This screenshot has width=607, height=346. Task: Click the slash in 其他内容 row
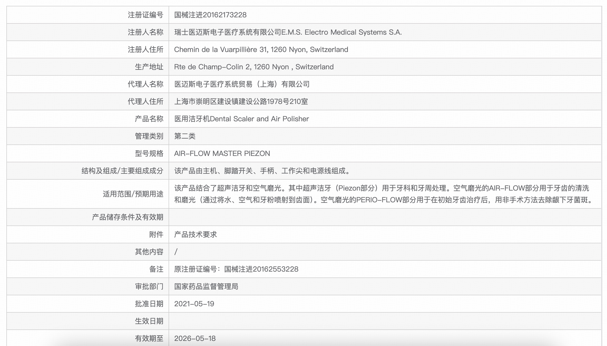tap(176, 252)
